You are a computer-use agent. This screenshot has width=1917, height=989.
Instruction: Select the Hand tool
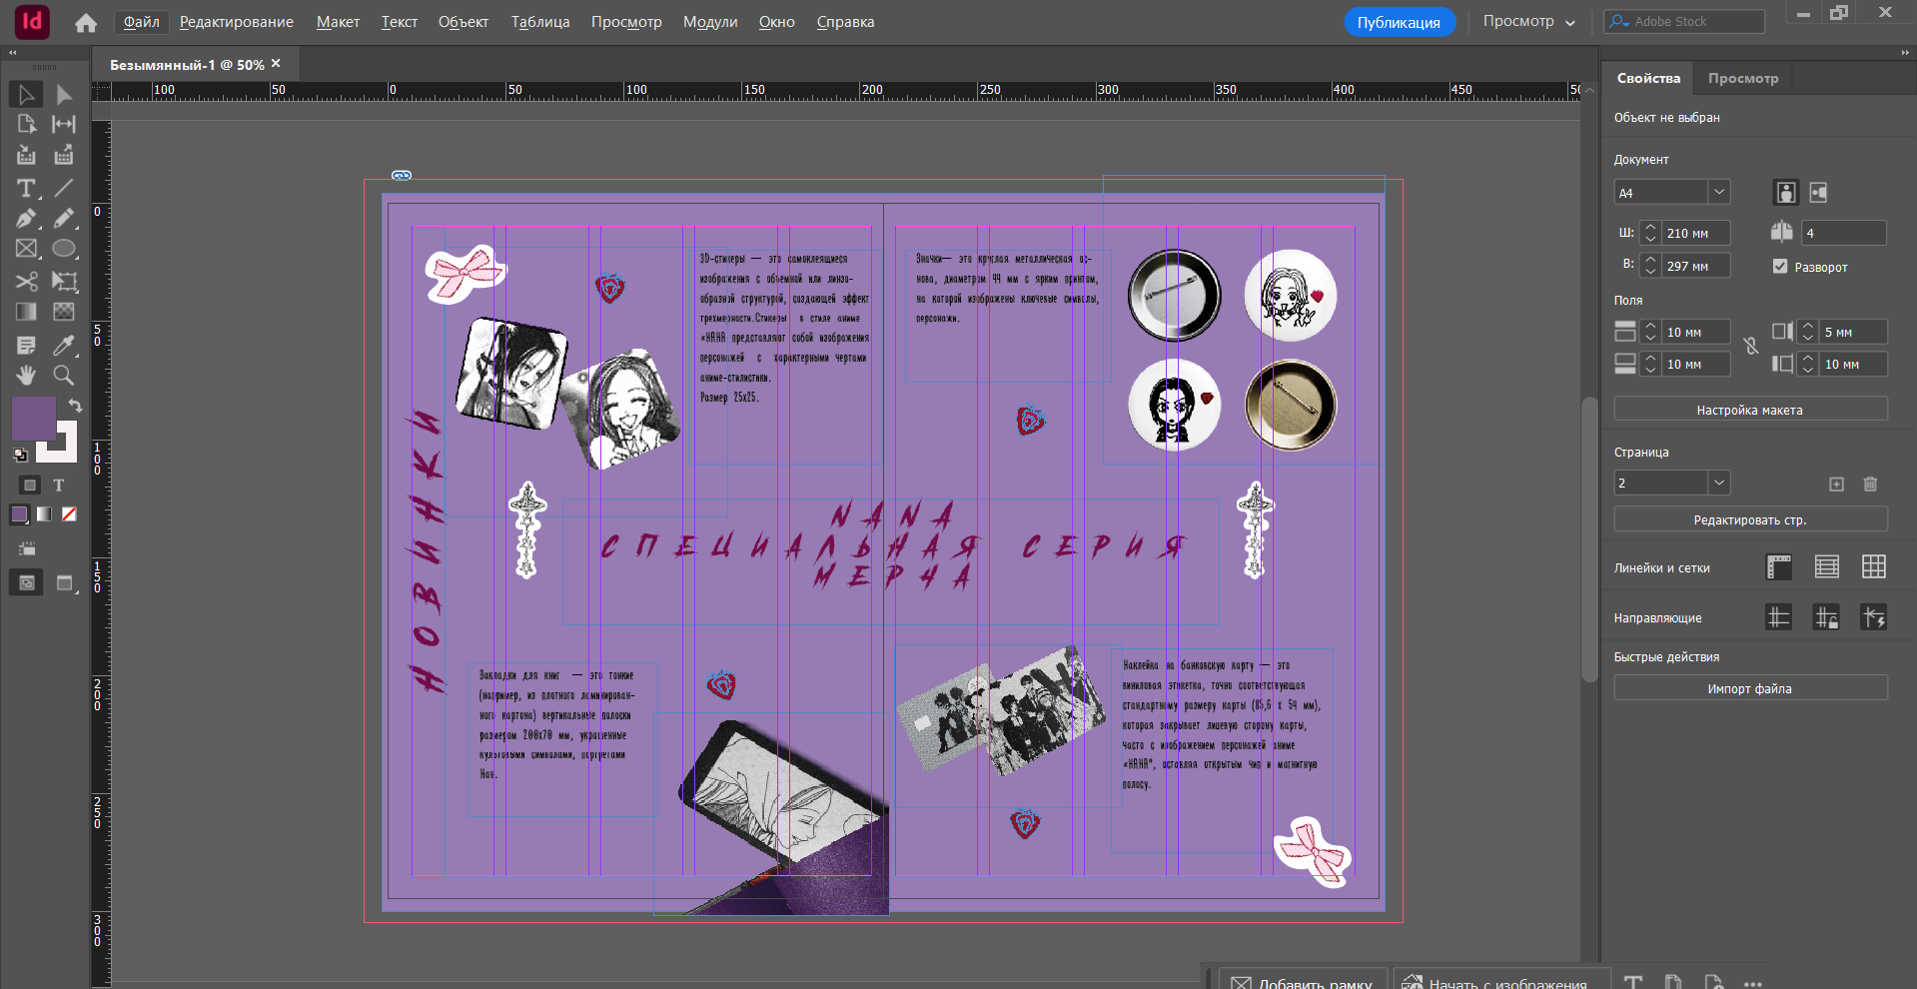[26, 376]
